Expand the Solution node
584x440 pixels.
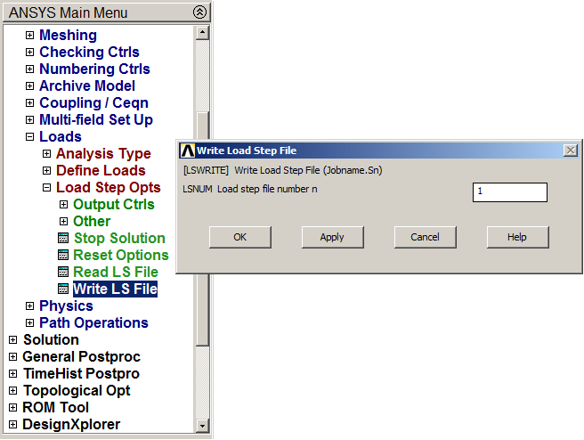[x=12, y=339]
